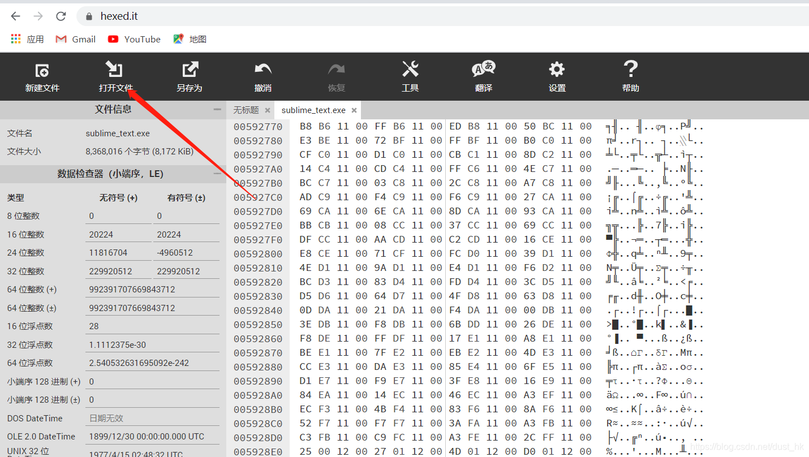Image resolution: width=809 pixels, height=457 pixels.
Task: Open Help (帮助) question mark icon
Action: click(x=630, y=70)
